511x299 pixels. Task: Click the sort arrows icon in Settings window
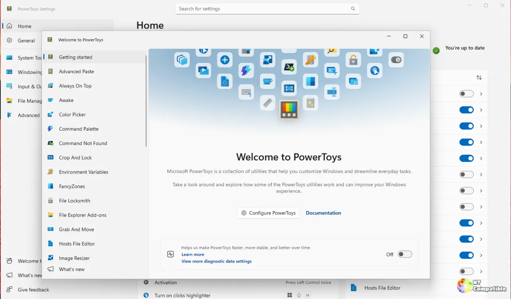[479, 78]
